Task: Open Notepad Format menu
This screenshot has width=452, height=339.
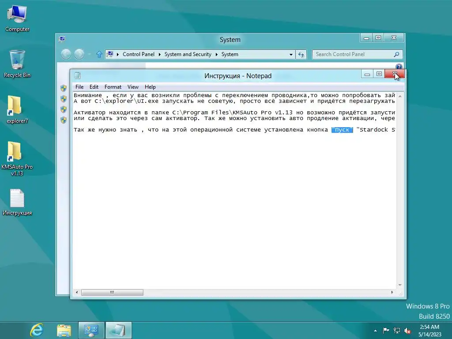Action: click(113, 87)
